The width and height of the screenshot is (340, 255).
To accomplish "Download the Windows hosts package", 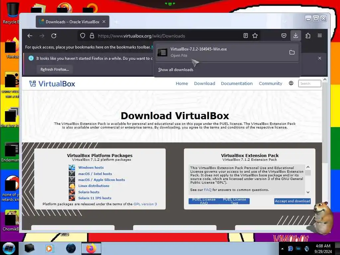I will tap(91, 167).
